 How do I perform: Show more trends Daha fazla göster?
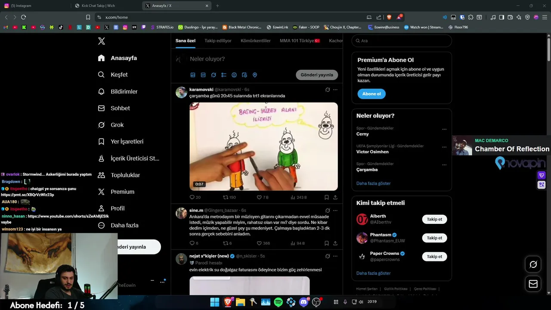(x=373, y=183)
